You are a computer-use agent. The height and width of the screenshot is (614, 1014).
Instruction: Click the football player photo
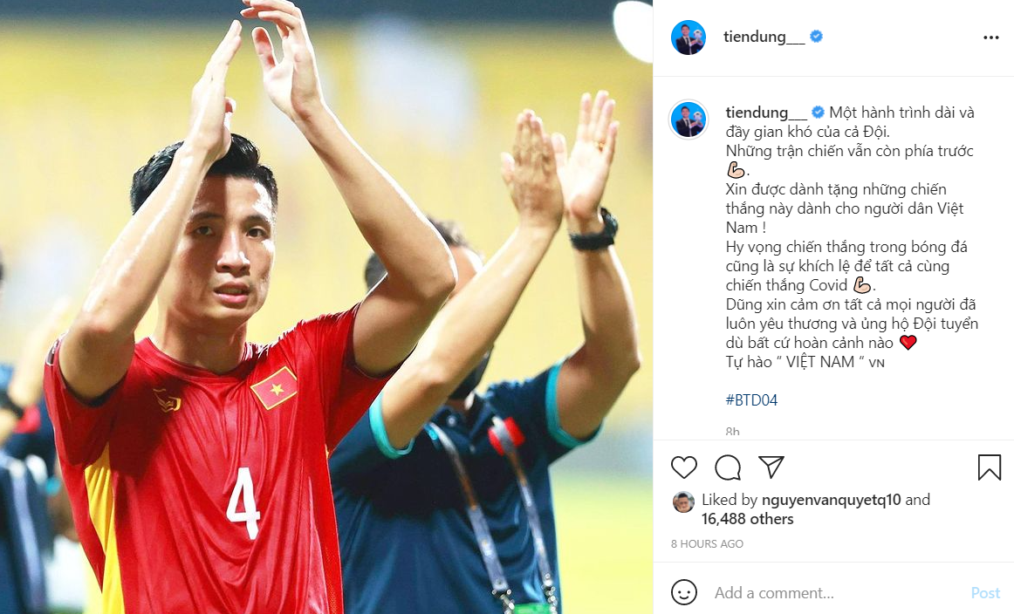point(326,307)
